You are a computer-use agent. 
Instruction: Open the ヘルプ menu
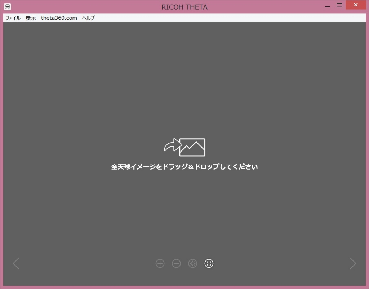pos(88,18)
